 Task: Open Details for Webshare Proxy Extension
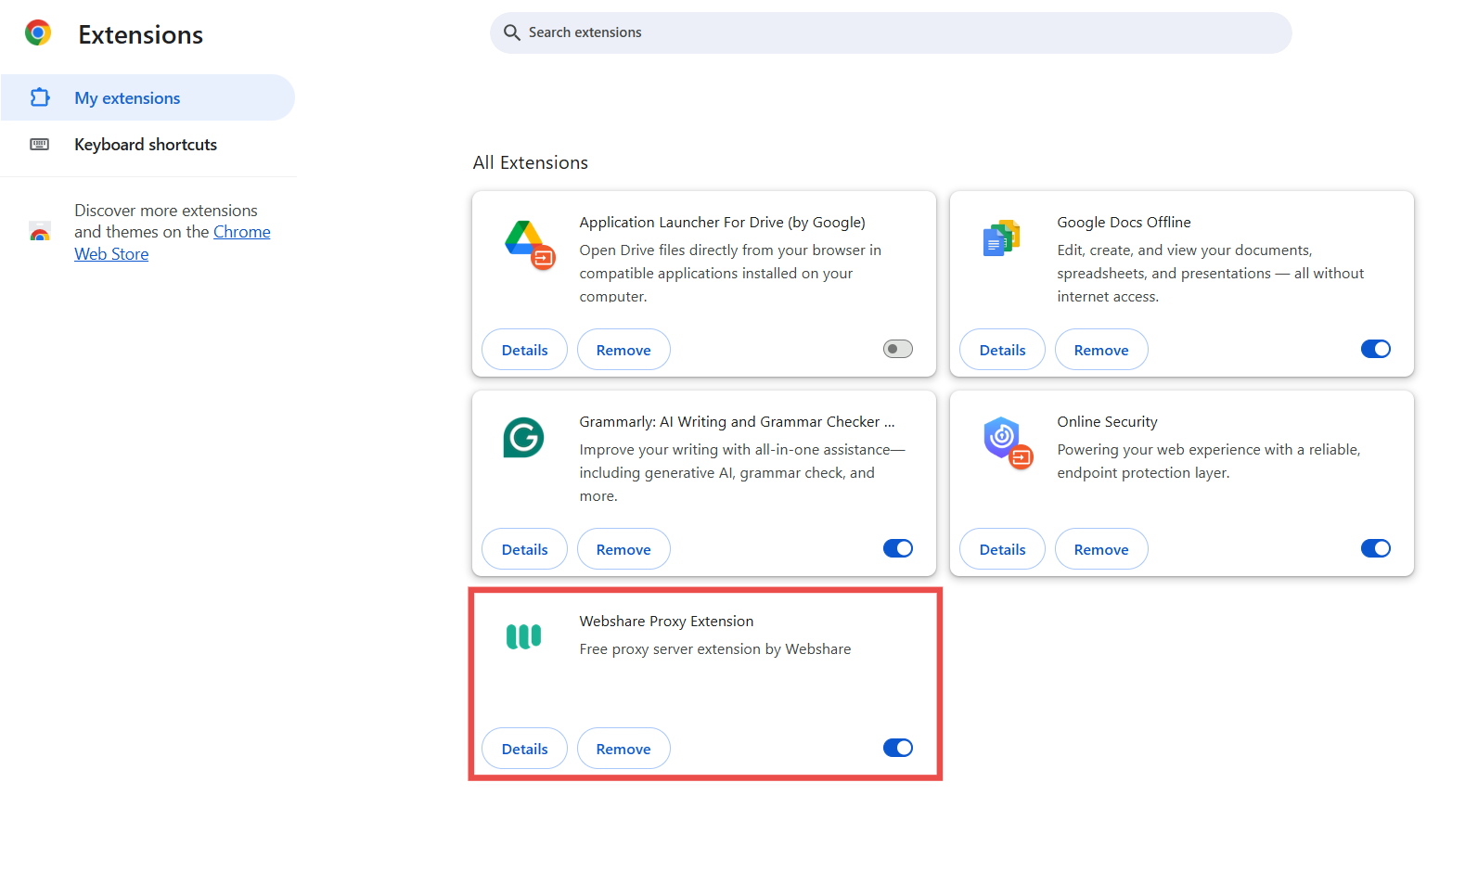tap(524, 749)
